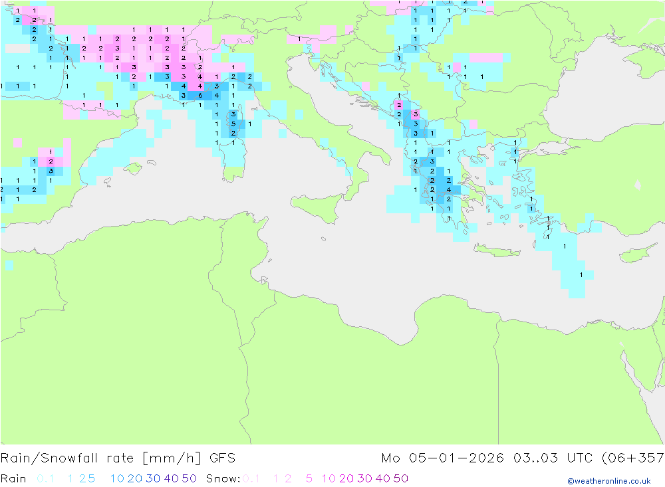Screen dimensions: 665x487
Task: Select the snow legend value 2
Action: click(x=288, y=478)
